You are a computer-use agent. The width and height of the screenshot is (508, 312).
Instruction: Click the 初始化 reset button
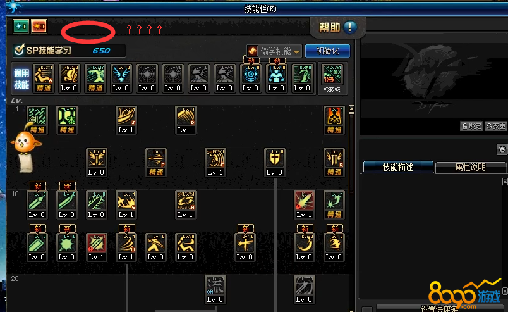click(x=327, y=51)
